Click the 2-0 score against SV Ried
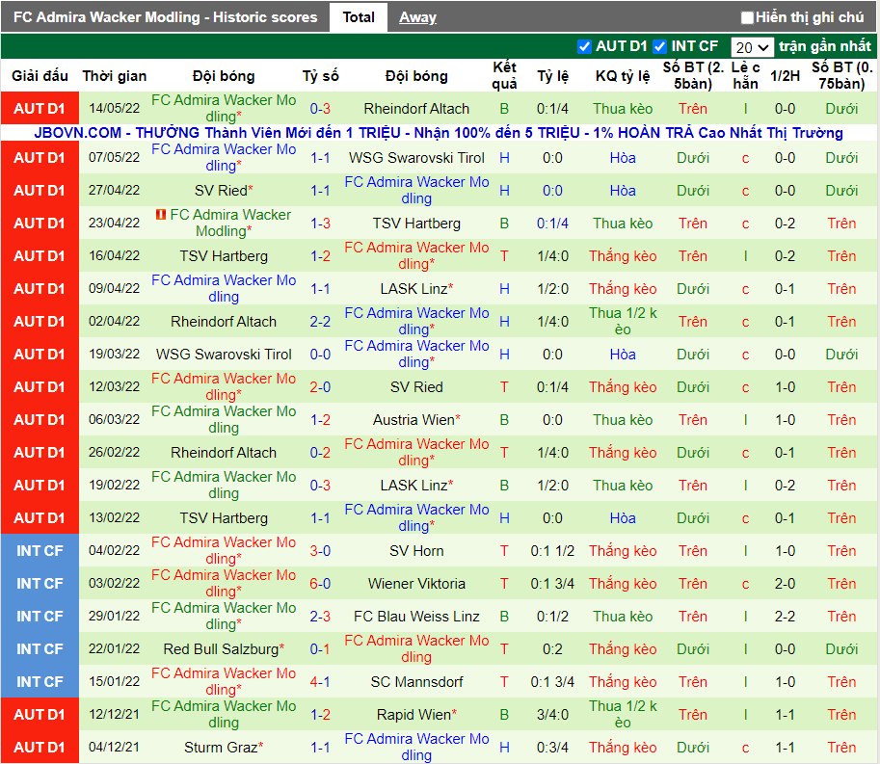880x764 pixels. (320, 387)
